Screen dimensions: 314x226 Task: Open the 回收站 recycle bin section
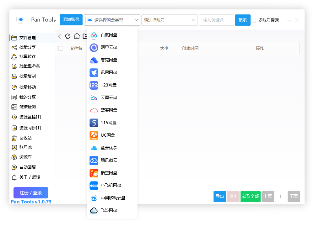click(x=23, y=138)
